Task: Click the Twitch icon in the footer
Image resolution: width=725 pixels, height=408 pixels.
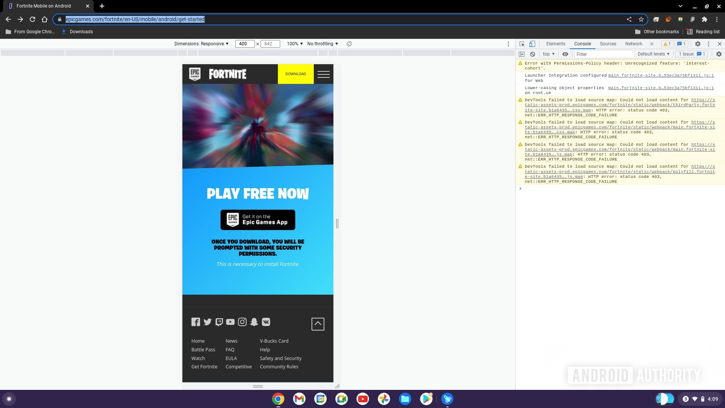Action: tap(219, 322)
